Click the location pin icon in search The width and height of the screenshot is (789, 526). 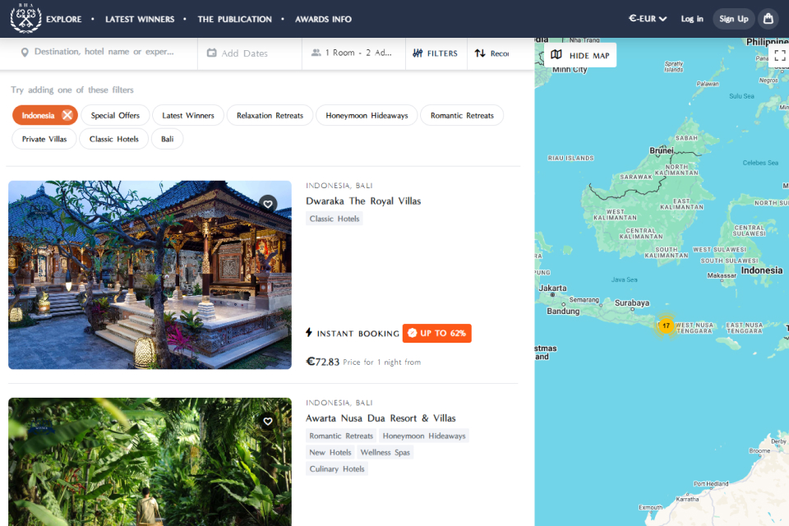(24, 53)
